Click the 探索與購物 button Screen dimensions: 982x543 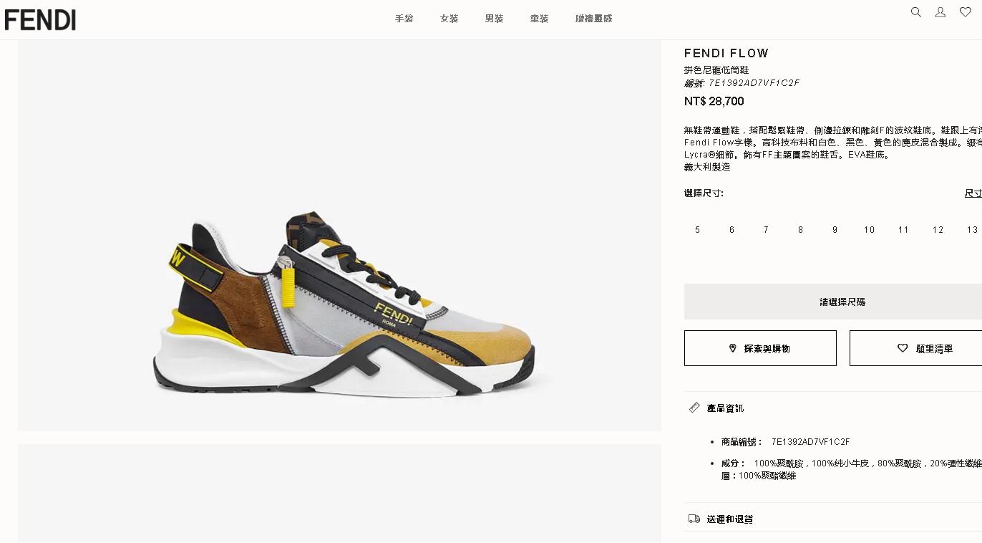click(760, 348)
